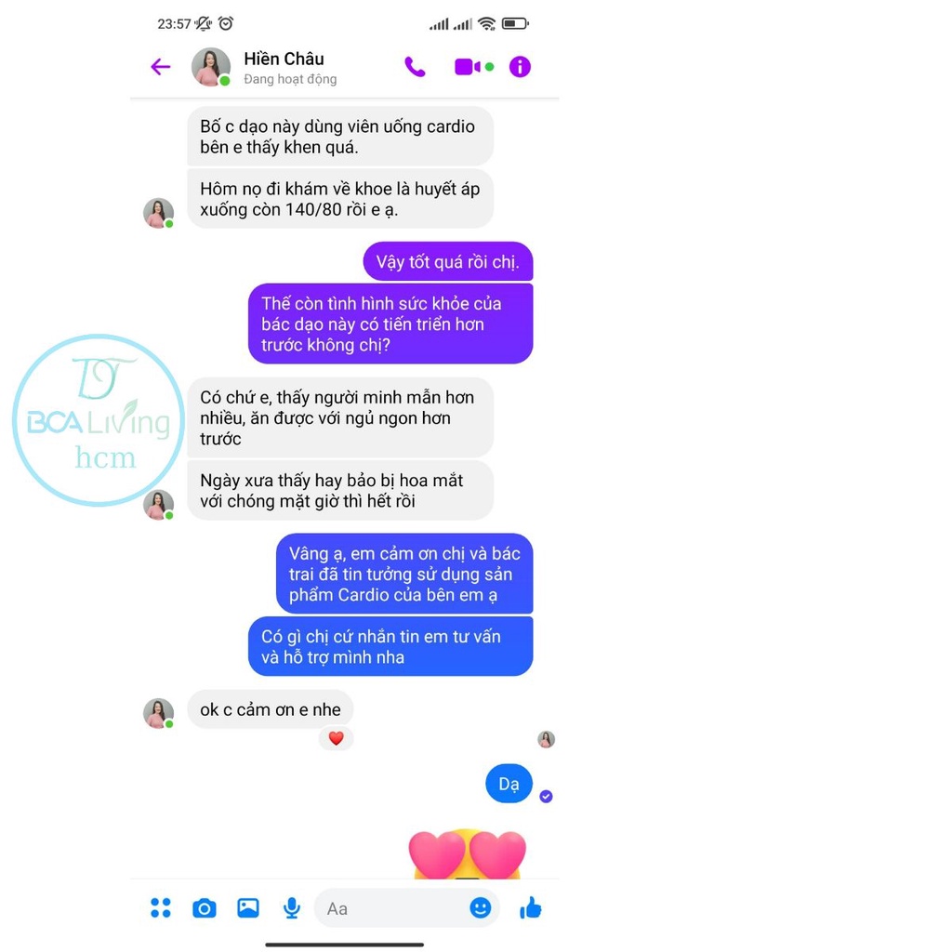Tap the heart-eyes emoji sticker message
Viewport: 952px width, 952px height.
pos(467,853)
